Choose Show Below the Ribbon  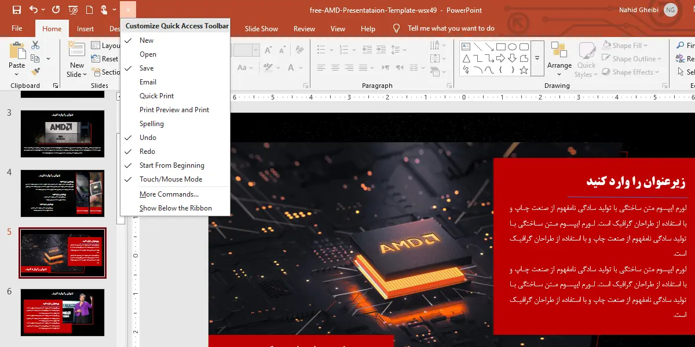175,208
